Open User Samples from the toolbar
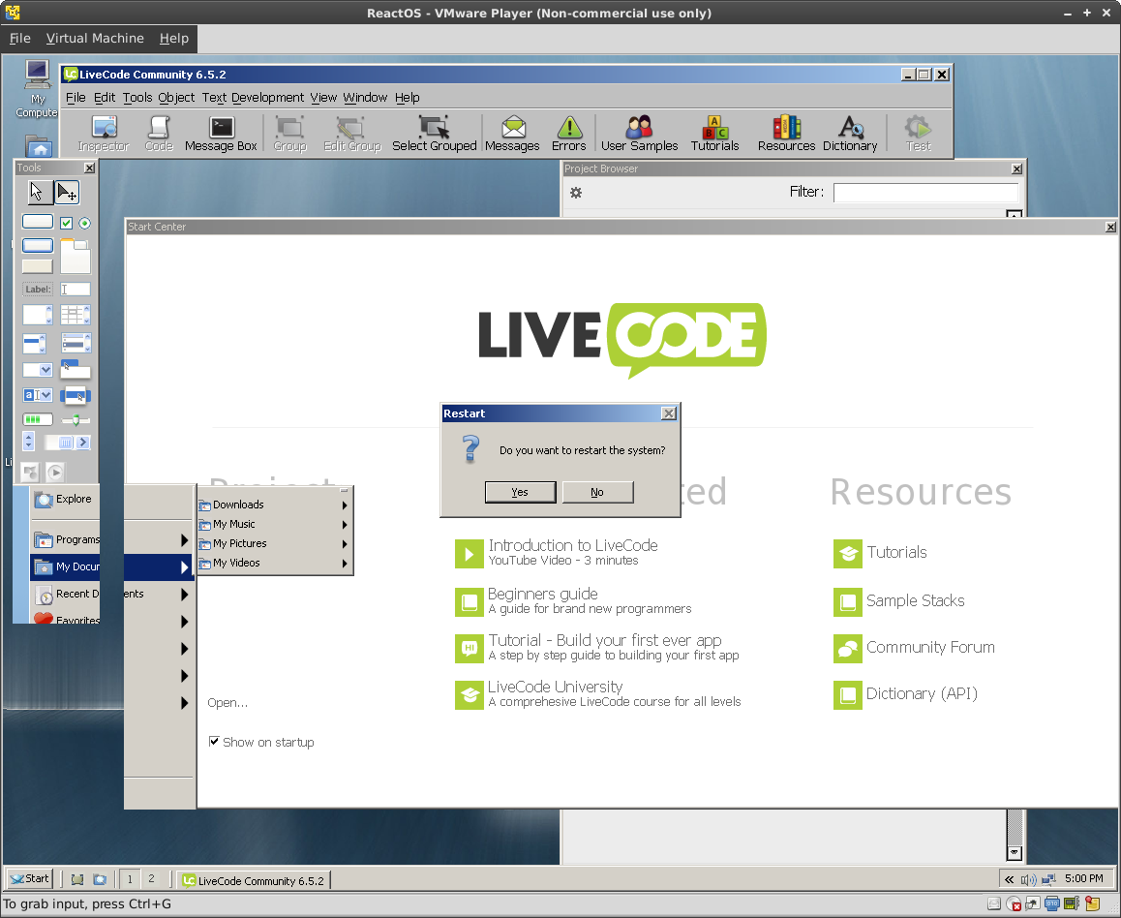 639,134
